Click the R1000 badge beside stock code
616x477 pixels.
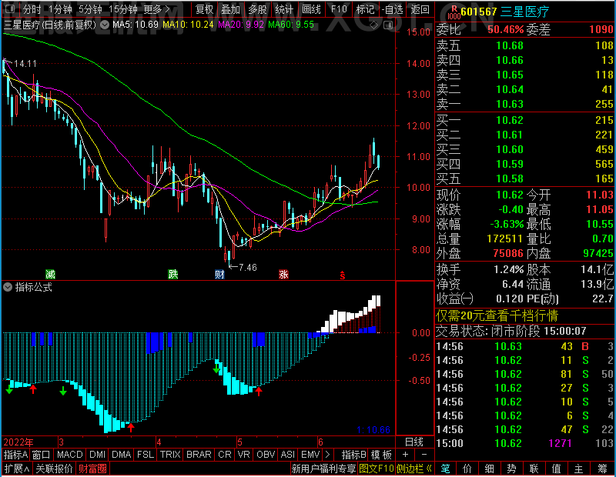[454, 12]
